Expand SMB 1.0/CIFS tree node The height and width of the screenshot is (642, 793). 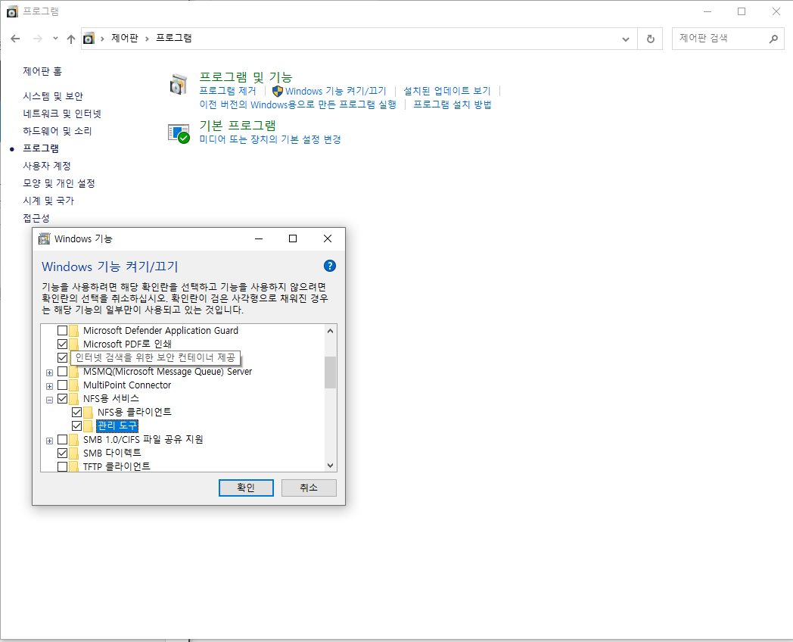(50, 441)
